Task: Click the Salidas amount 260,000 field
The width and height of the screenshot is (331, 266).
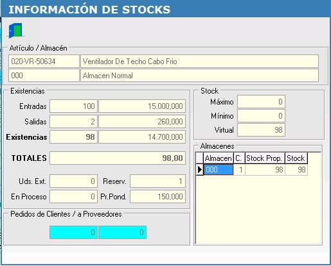Action: point(142,121)
